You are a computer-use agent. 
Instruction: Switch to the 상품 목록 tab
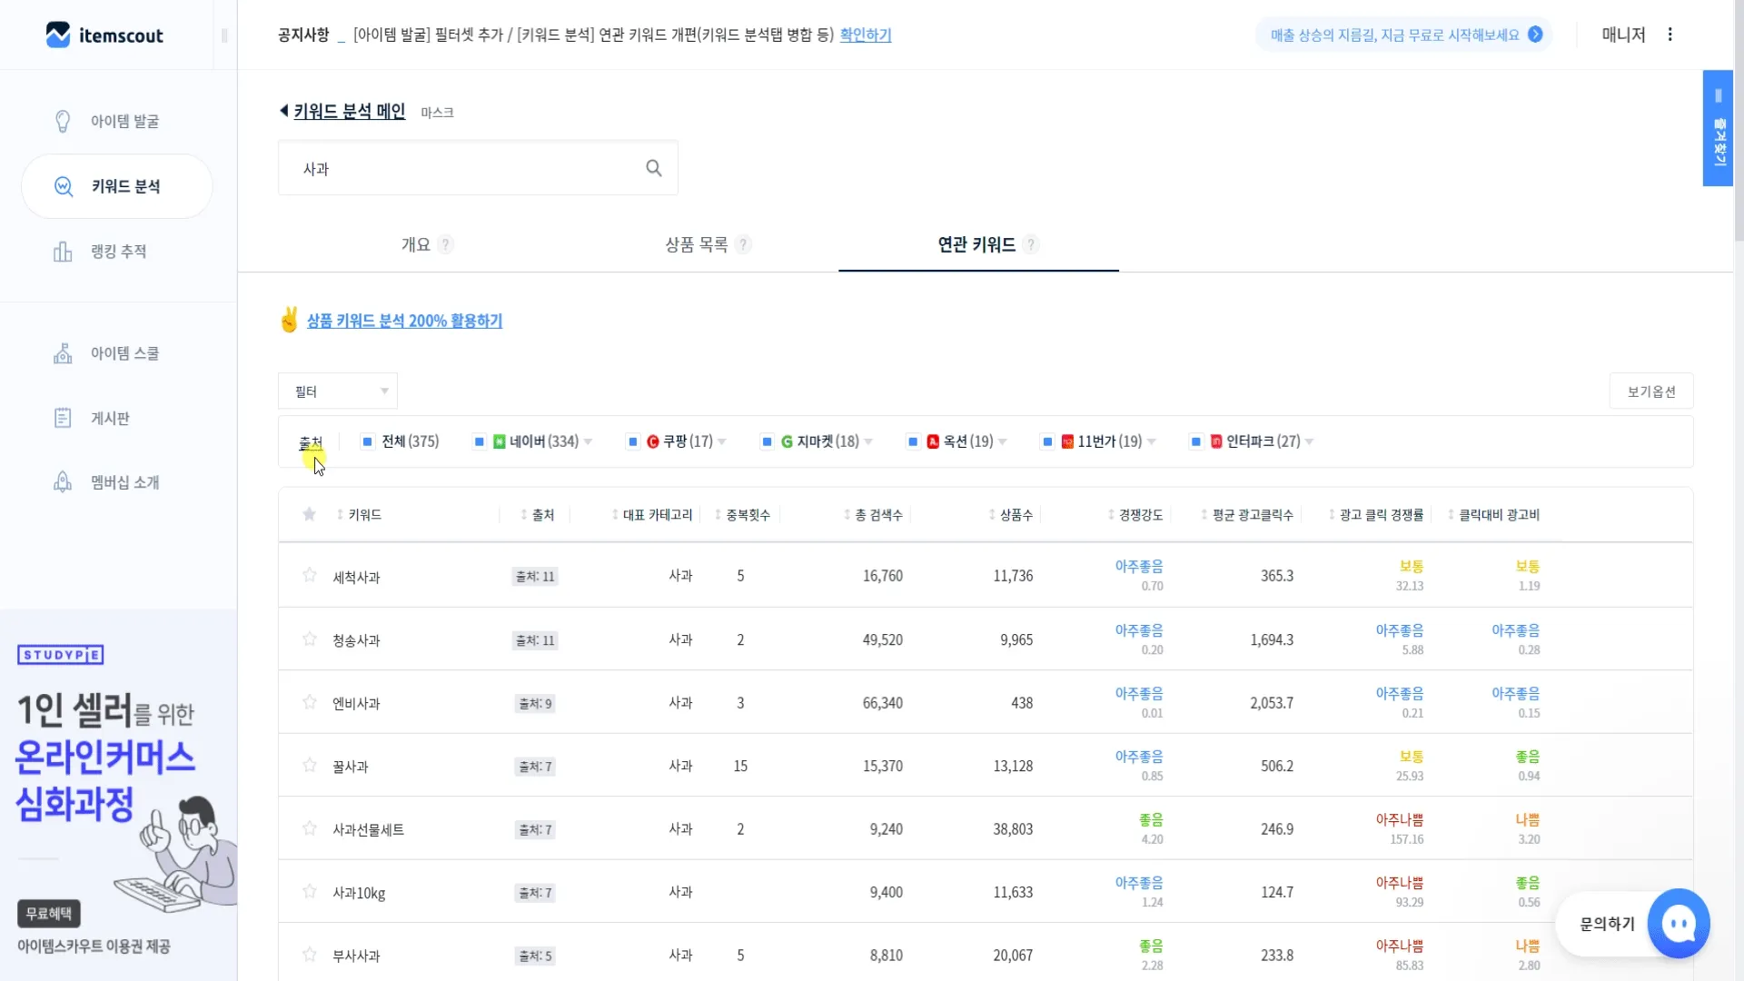(697, 244)
